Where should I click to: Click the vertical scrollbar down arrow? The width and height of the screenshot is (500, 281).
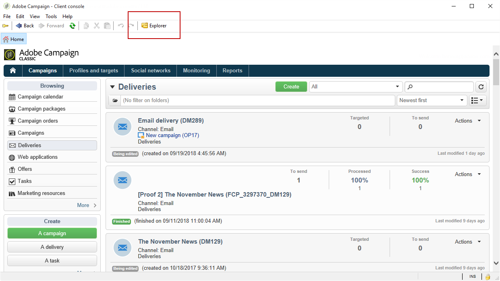pos(496,263)
